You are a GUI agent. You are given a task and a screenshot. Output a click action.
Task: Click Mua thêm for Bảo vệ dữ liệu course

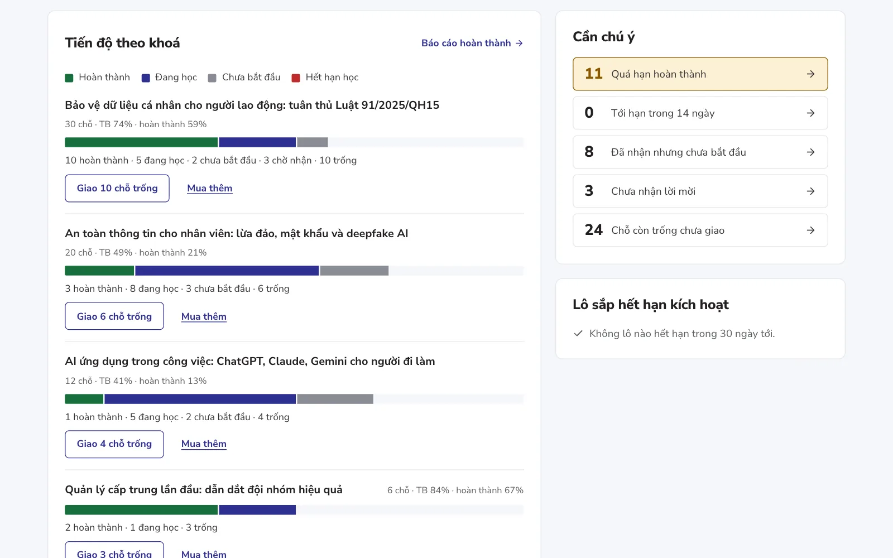tap(210, 188)
